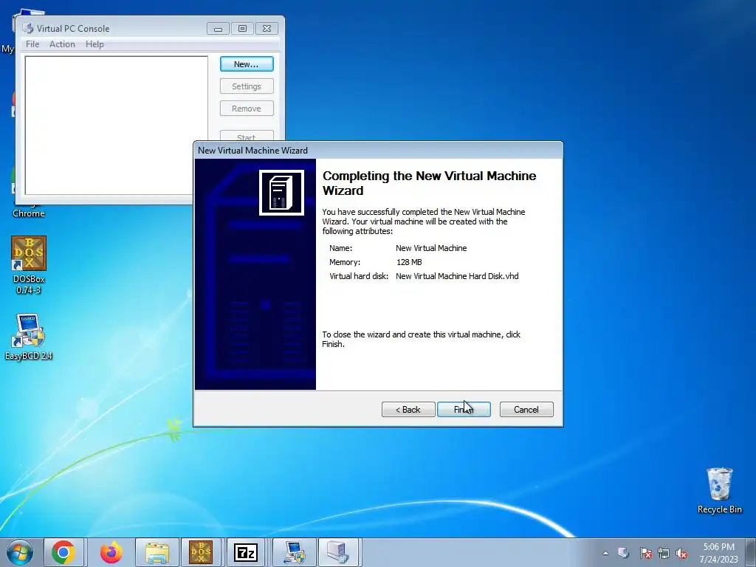
Task: Open the clock showing 5:06 PM
Action: (719, 552)
